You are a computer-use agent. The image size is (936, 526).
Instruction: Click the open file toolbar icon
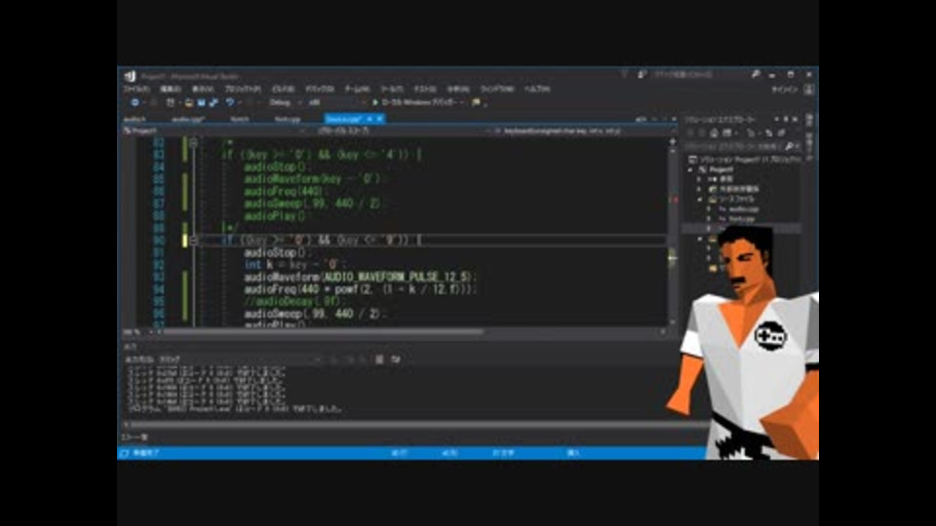[188, 102]
